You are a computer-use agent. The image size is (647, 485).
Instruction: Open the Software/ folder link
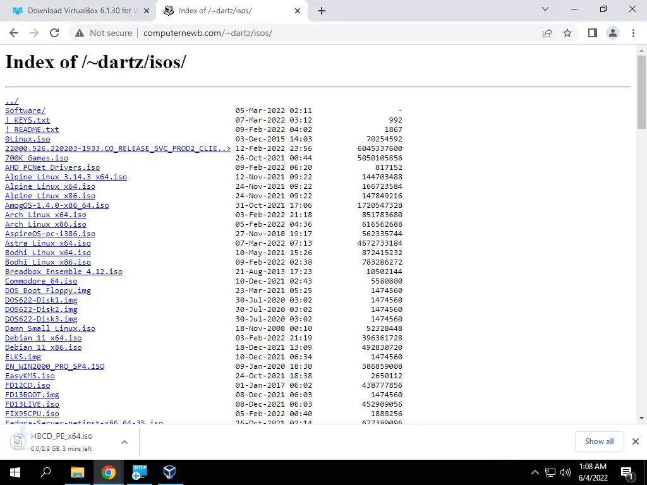(x=25, y=111)
